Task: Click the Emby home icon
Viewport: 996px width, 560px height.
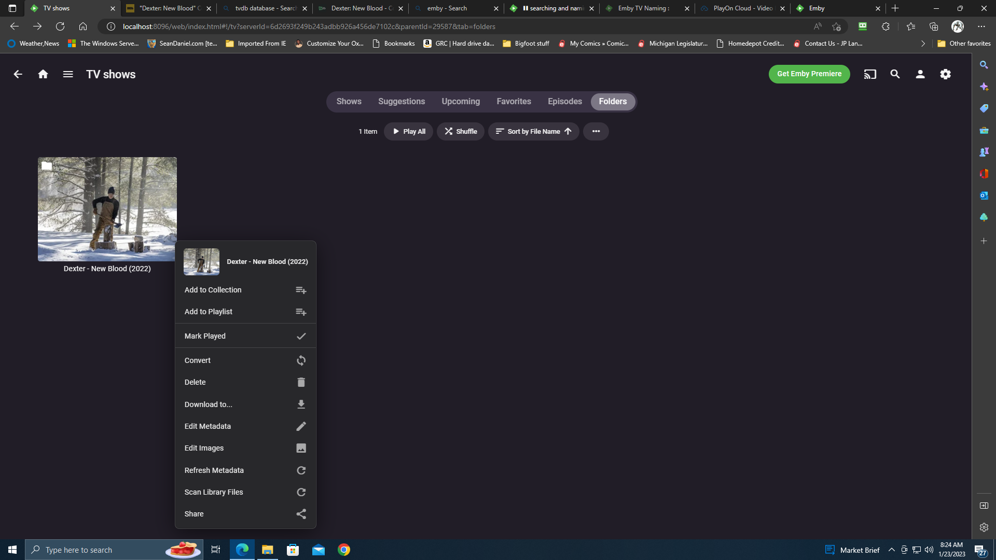Action: (43, 74)
